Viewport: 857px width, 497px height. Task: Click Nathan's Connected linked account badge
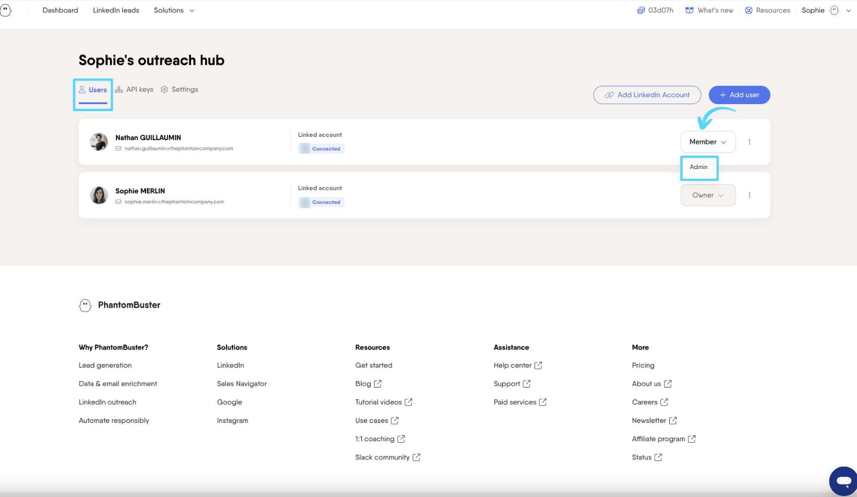tap(321, 149)
